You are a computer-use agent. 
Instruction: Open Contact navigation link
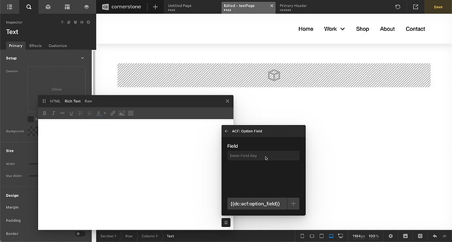pos(415,29)
